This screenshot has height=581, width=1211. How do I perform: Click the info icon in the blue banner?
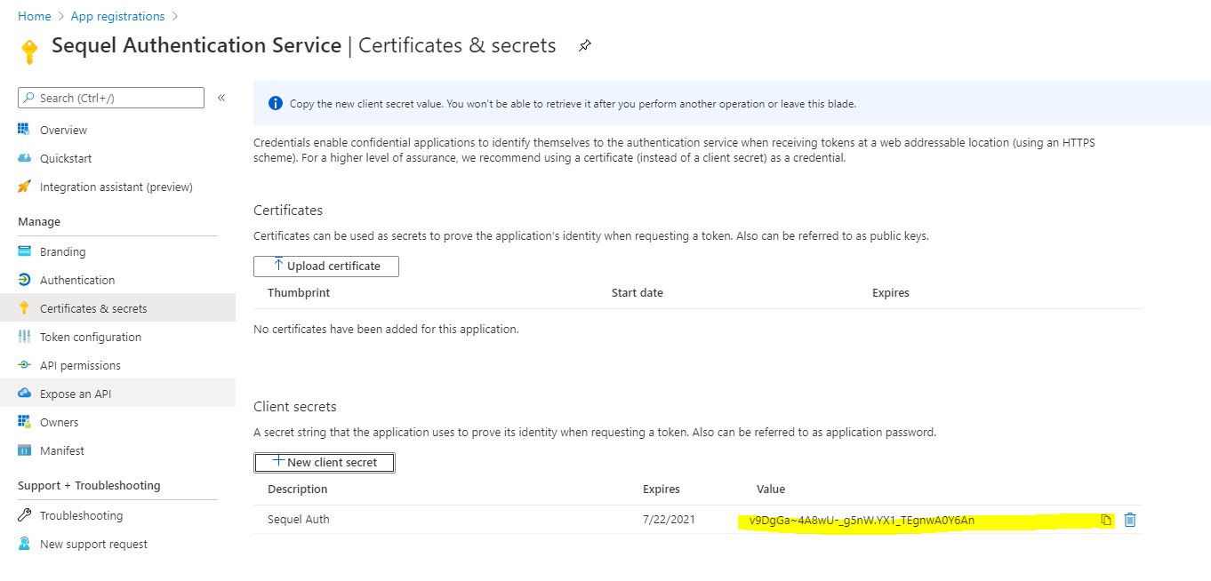click(x=275, y=103)
